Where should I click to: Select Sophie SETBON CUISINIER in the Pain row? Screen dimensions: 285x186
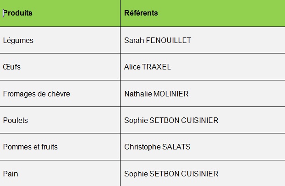pos(203,173)
